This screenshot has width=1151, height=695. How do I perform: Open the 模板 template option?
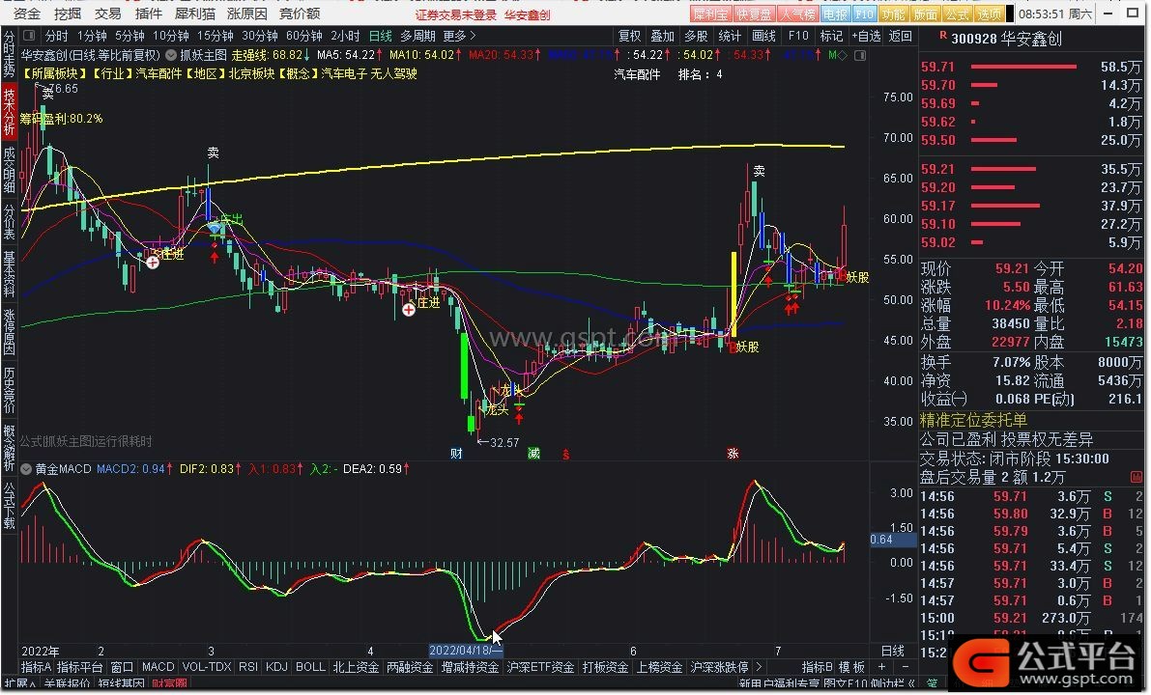click(x=851, y=666)
